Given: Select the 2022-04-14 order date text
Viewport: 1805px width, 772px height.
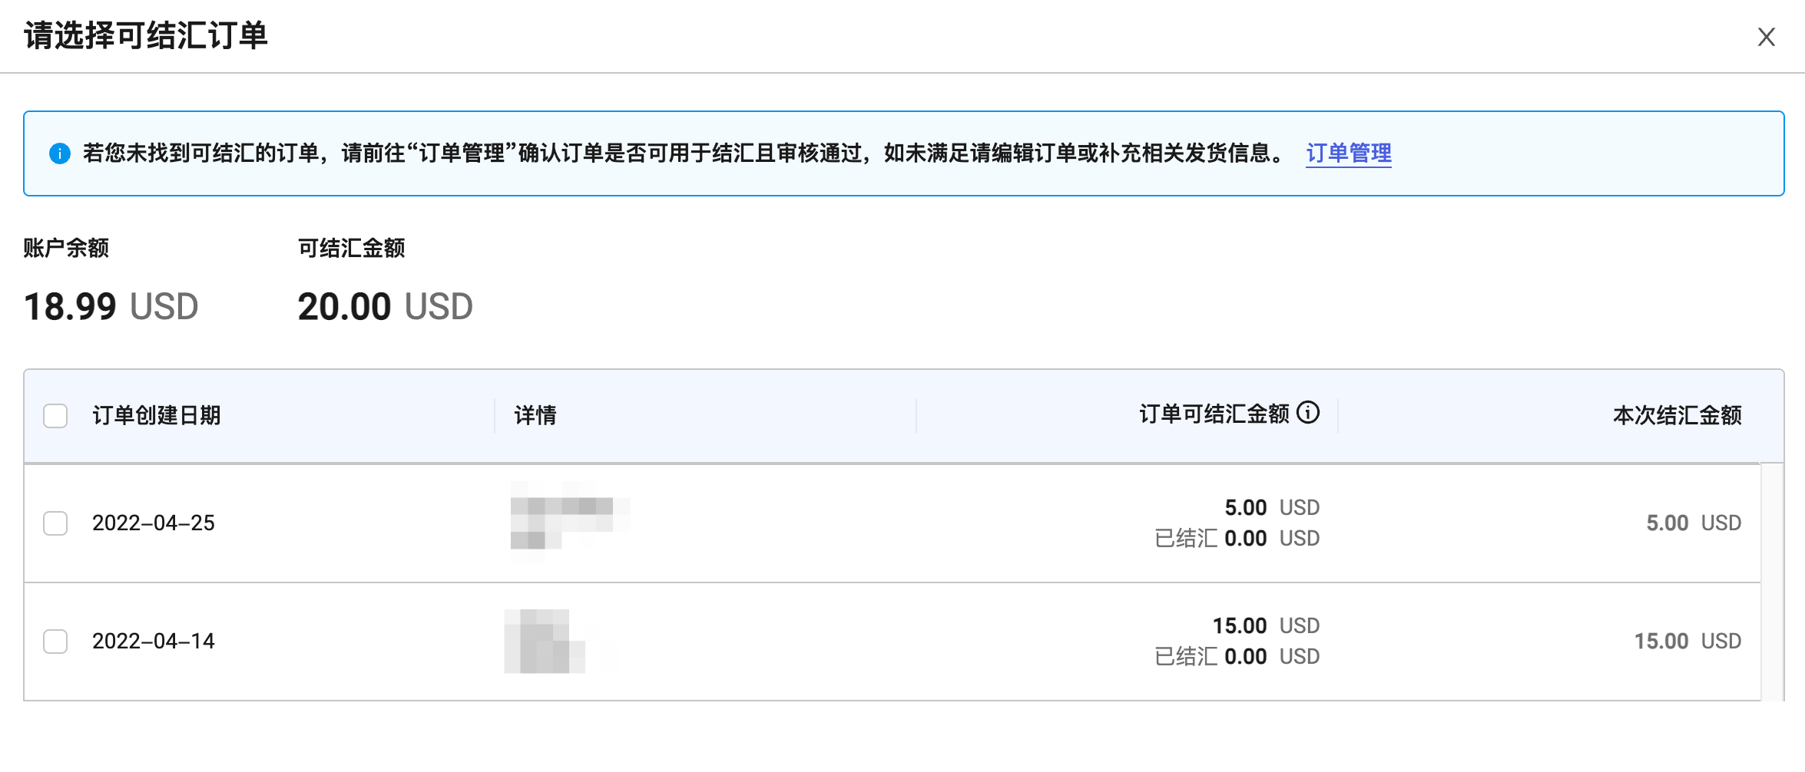Looking at the screenshot, I should [154, 642].
